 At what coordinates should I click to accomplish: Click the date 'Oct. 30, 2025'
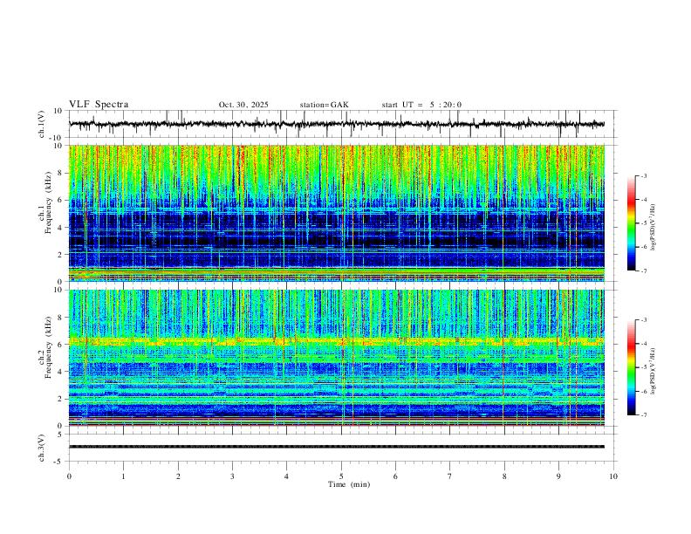point(243,105)
